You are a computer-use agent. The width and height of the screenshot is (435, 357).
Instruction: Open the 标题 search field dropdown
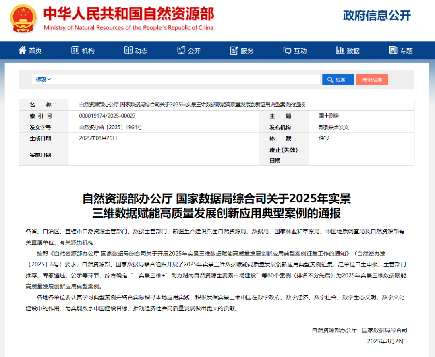coord(42,79)
